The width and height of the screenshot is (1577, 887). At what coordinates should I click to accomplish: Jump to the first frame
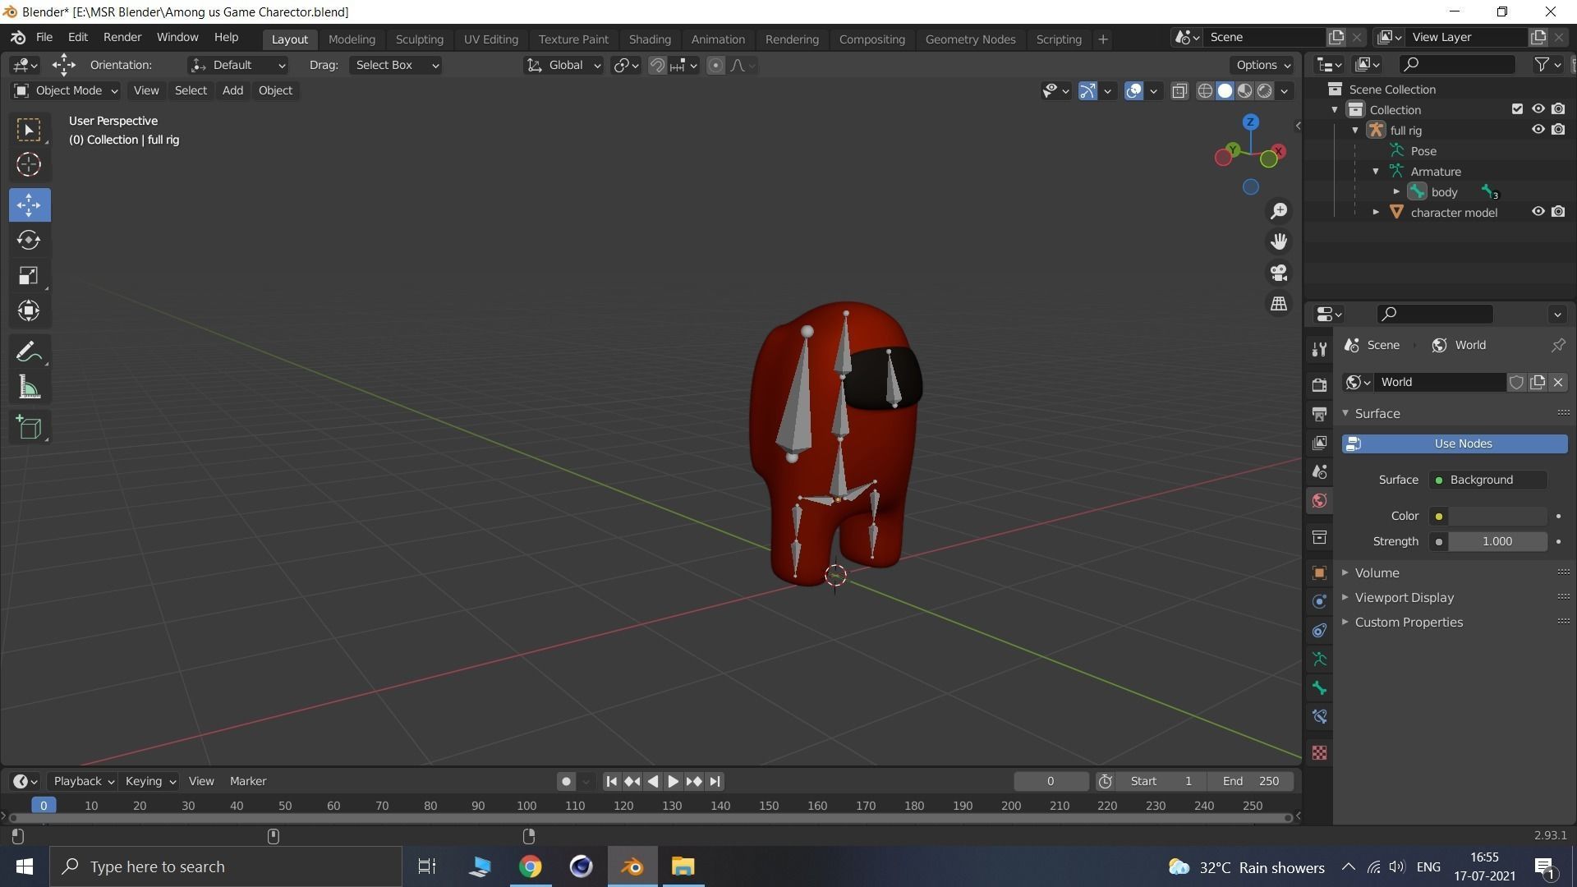point(611,781)
